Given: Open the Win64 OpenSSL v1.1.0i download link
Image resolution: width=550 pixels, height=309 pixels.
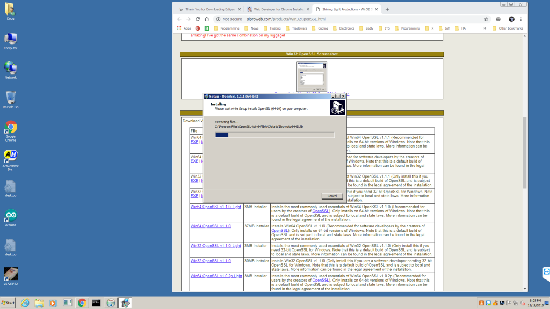Looking at the screenshot, I should point(211,226).
